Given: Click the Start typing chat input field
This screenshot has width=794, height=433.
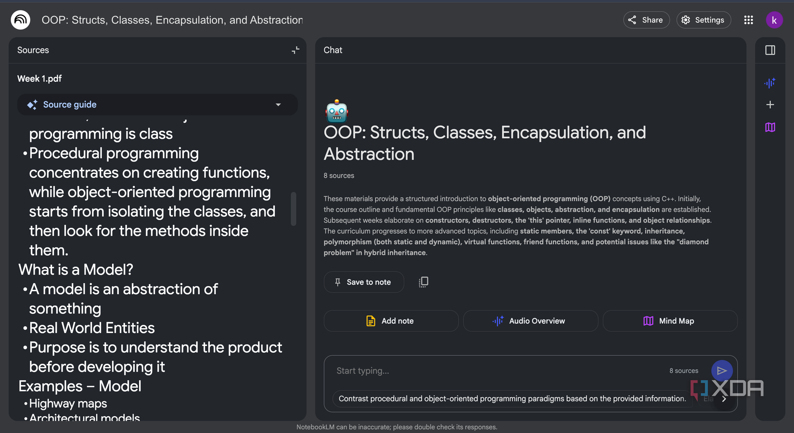Looking at the screenshot, I should pyautogui.click(x=496, y=371).
